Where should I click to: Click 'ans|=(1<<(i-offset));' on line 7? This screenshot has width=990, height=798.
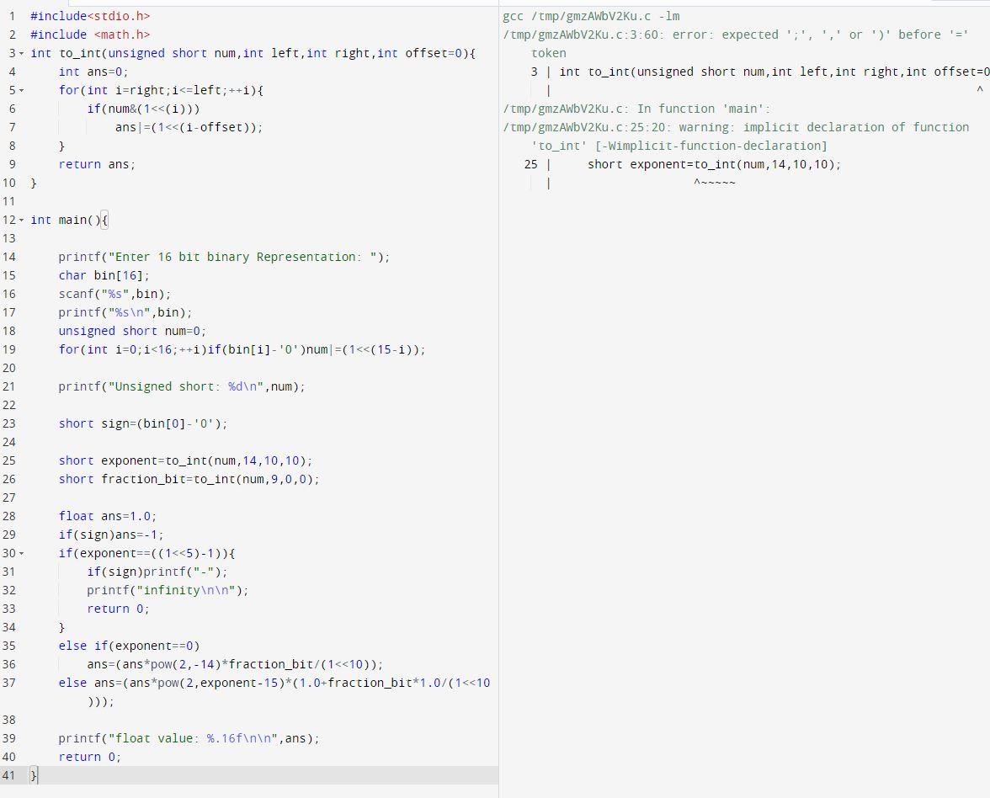[x=189, y=128]
